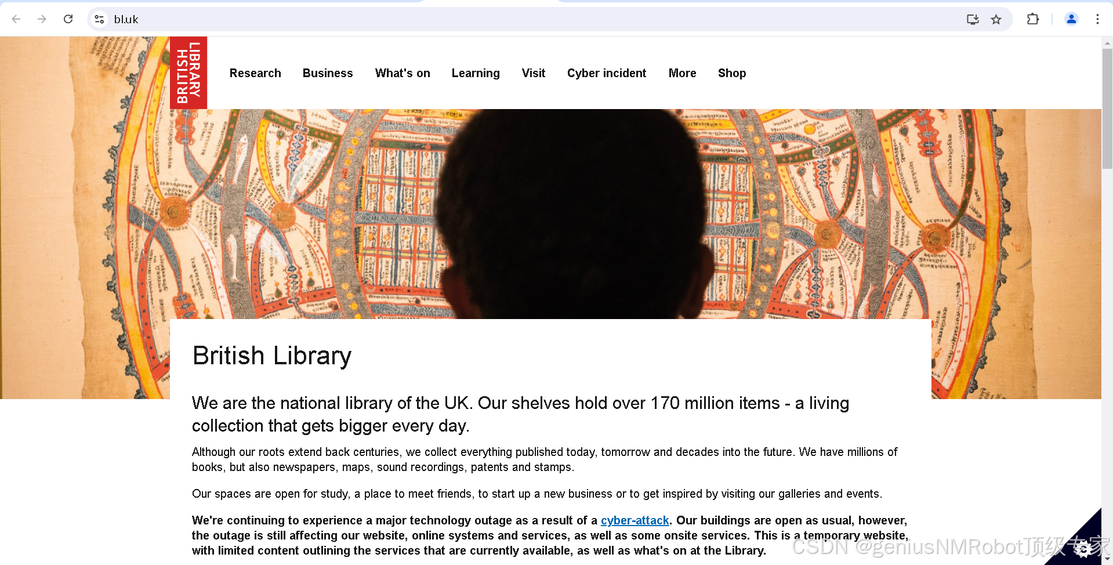Follow the cyber-attack hyperlink

click(x=635, y=520)
